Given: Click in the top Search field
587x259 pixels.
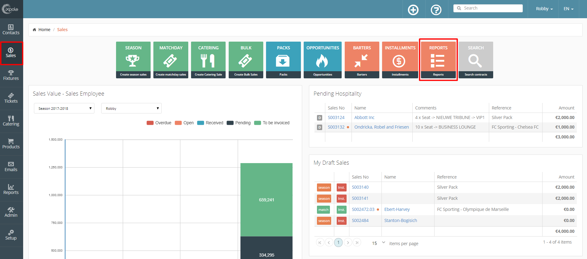Looking at the screenshot, I should (x=488, y=8).
